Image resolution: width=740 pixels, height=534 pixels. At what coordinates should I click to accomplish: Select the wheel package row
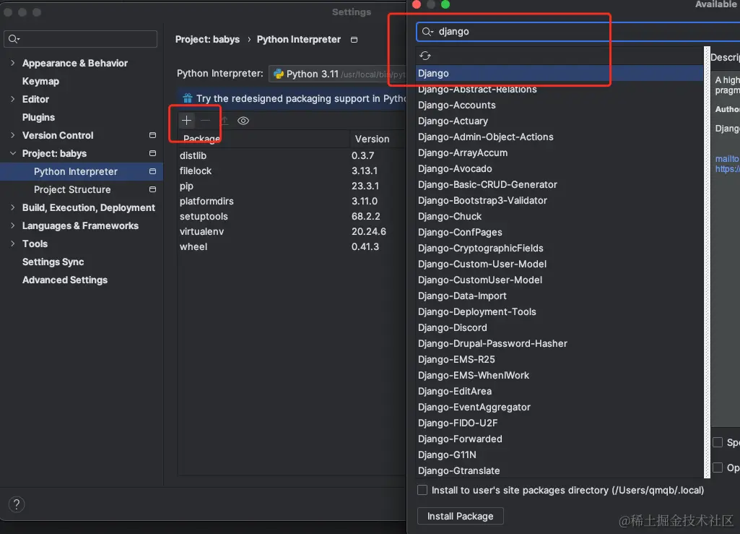(292, 246)
